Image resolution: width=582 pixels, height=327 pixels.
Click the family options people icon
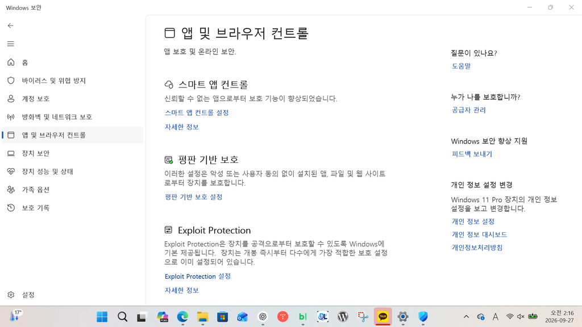tap(11, 190)
